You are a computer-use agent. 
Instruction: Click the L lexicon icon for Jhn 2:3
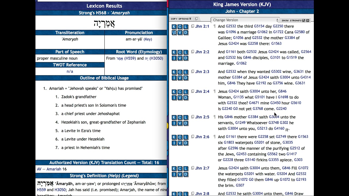(x=186, y=72)
